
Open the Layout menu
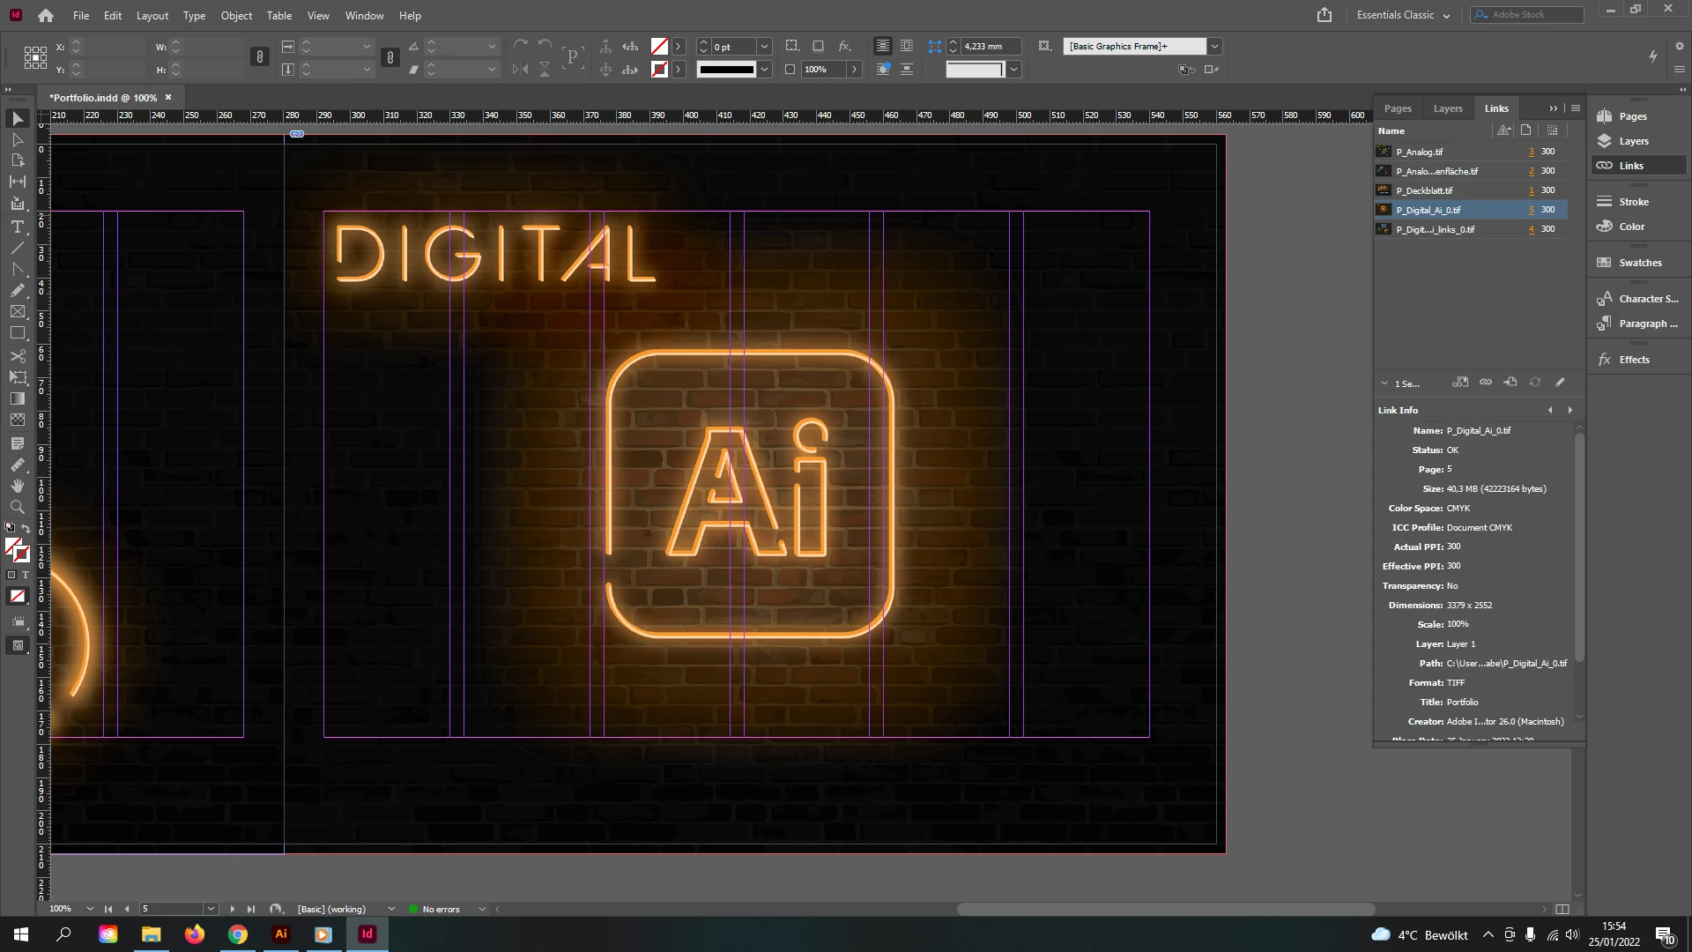coord(152,15)
